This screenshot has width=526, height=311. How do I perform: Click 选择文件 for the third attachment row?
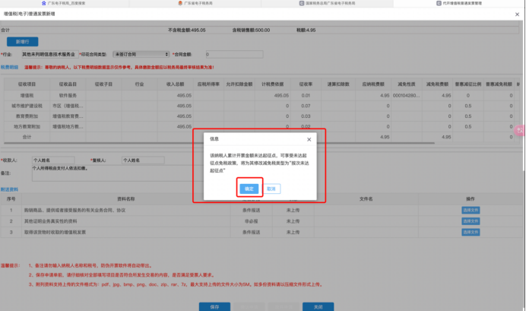(x=471, y=230)
